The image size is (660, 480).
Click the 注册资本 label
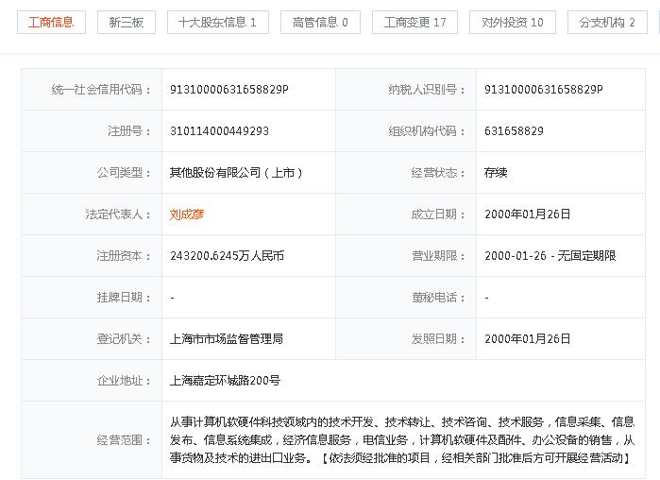click(x=124, y=255)
